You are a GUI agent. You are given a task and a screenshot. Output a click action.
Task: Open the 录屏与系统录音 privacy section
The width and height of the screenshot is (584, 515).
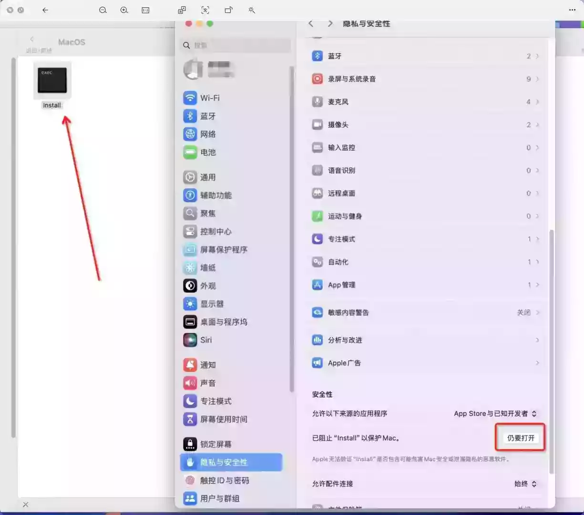351,79
